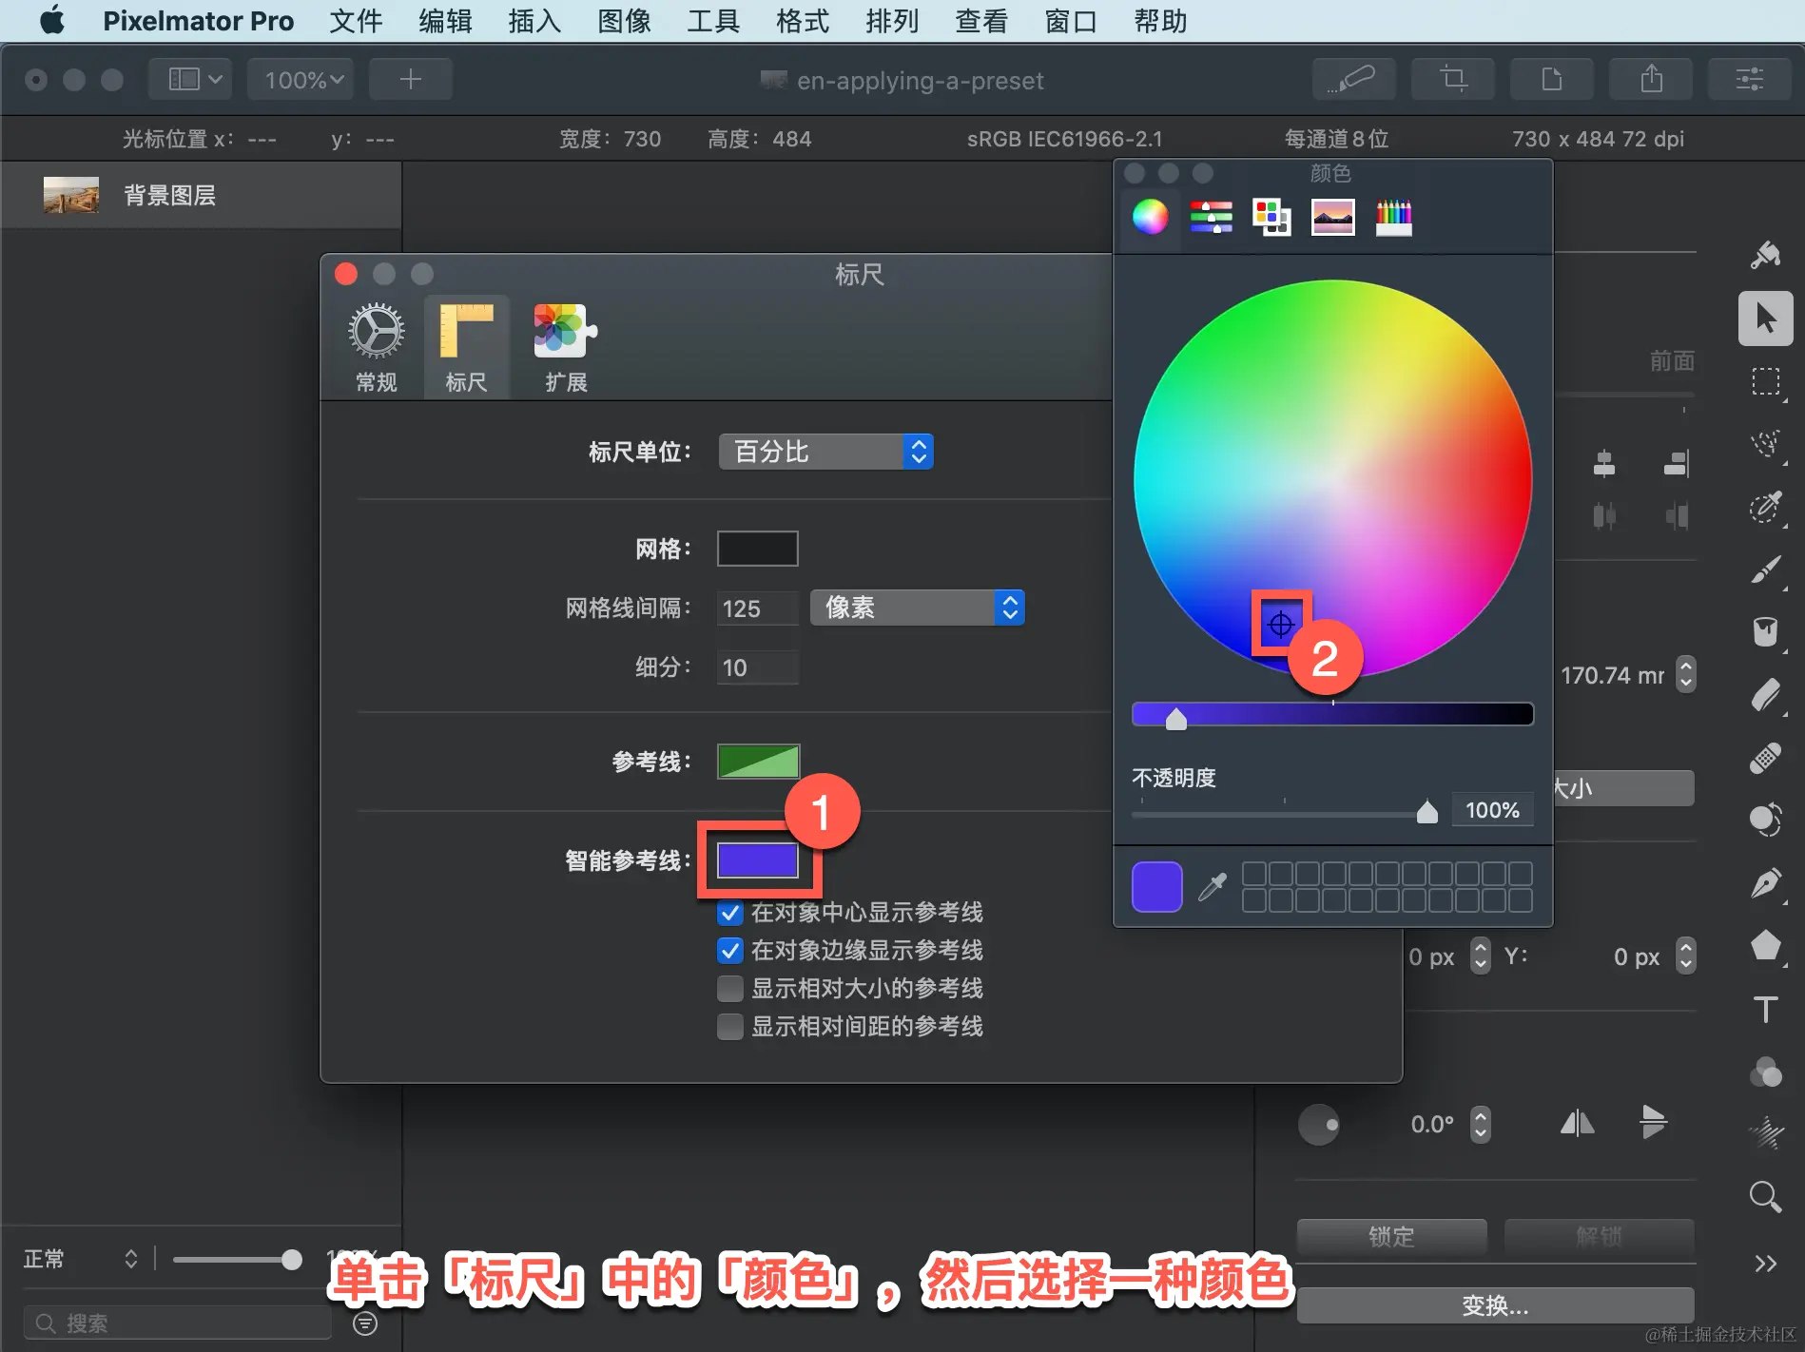
Task: Open the 图像 menu
Action: coord(624,21)
